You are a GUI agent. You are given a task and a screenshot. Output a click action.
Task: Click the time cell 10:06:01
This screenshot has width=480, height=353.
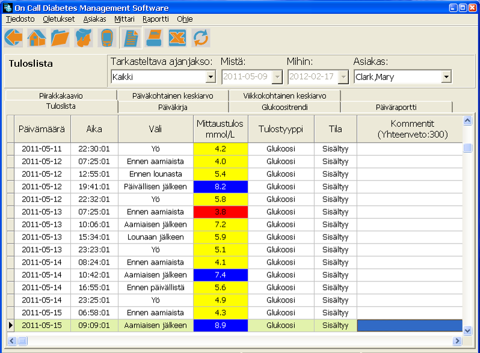tap(94, 224)
